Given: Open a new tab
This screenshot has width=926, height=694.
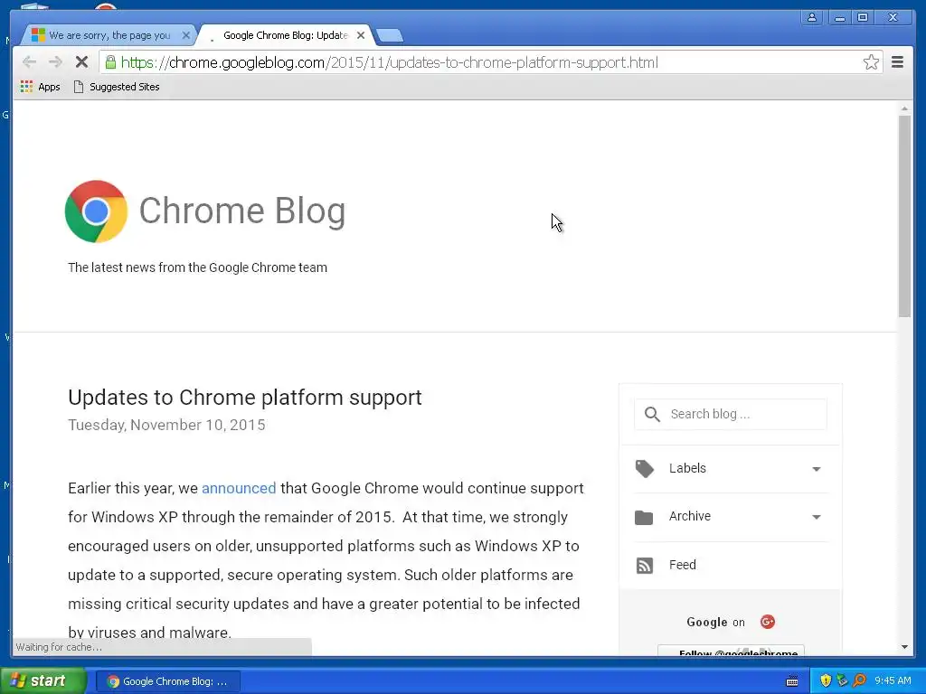Looking at the screenshot, I should point(390,35).
